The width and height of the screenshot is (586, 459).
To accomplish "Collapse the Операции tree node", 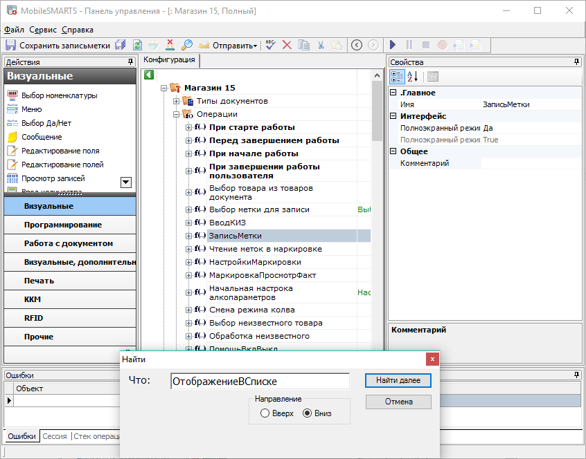I will [176, 115].
